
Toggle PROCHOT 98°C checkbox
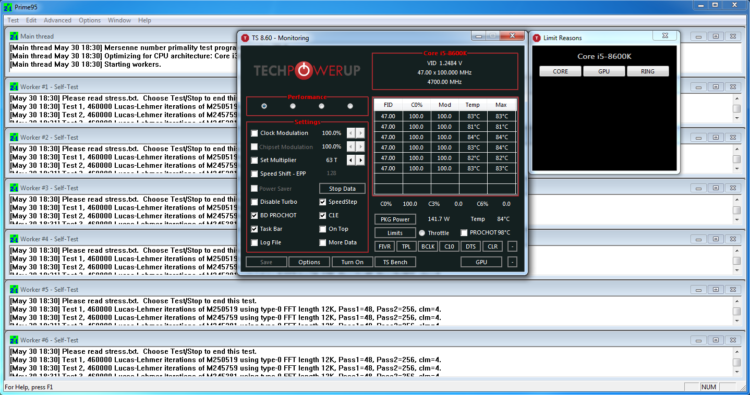(x=464, y=233)
